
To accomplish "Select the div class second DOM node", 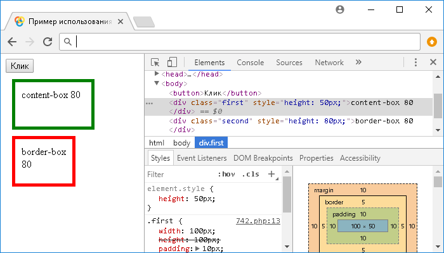I will [291, 125].
